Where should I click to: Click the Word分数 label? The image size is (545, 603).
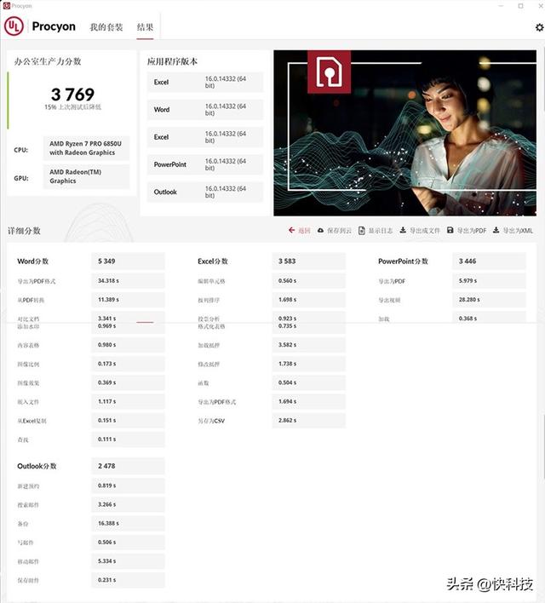tap(32, 261)
